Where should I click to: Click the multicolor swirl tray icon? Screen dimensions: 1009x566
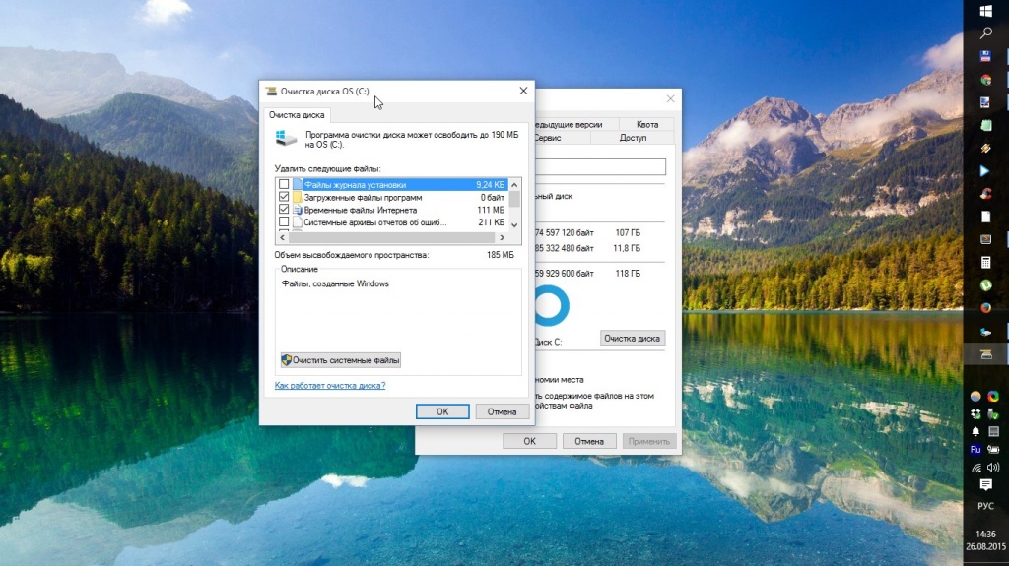click(993, 396)
